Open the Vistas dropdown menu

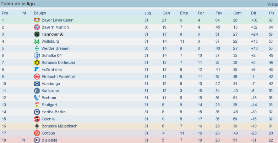click(273, 4)
